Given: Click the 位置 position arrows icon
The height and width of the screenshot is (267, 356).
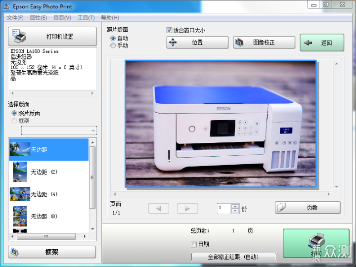Looking at the screenshot, I should (173, 43).
